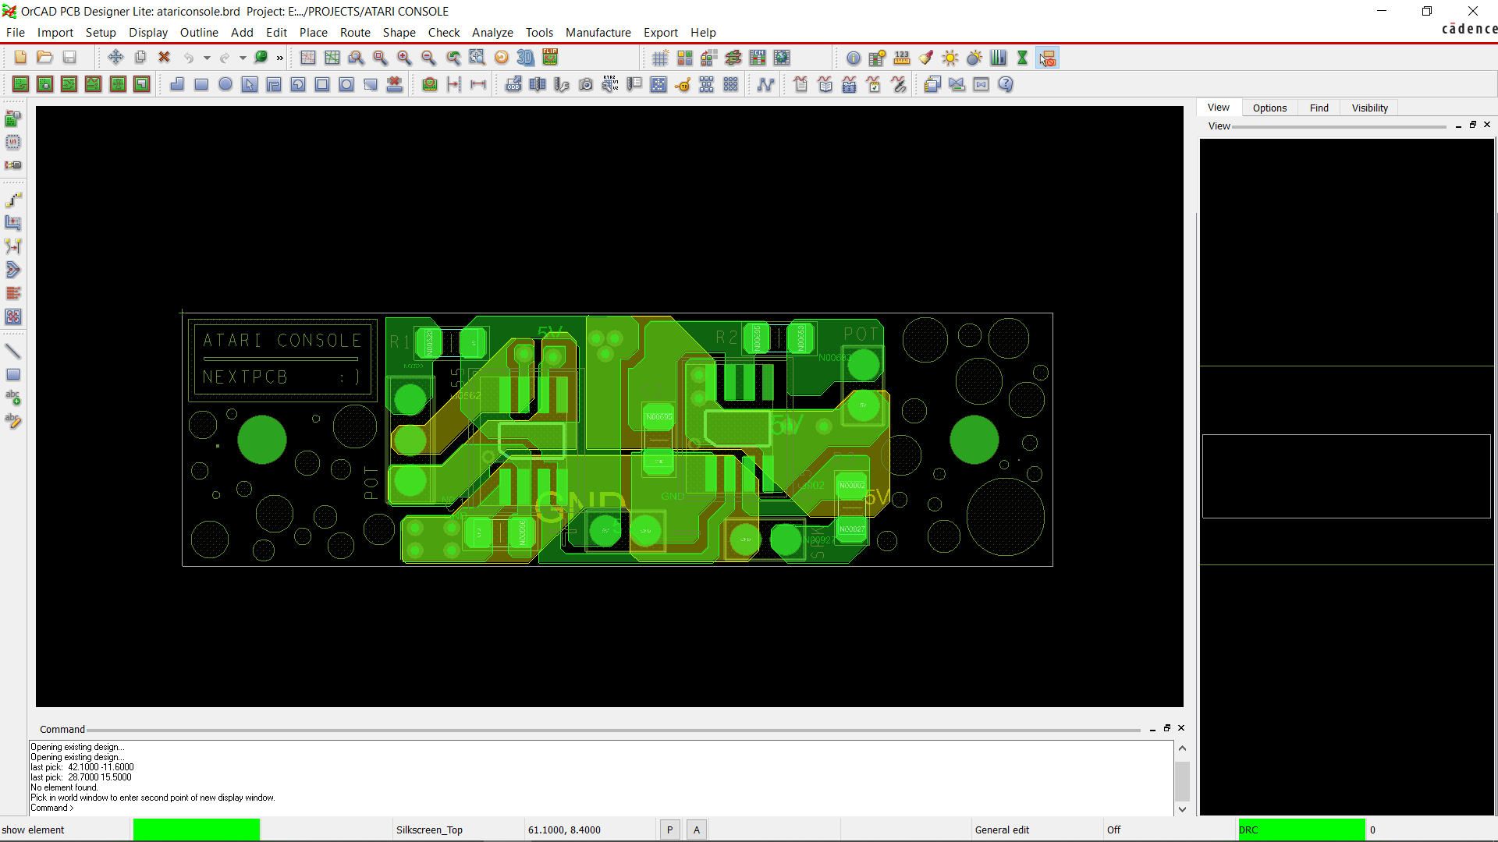Flip the design with the FLIP icon
This screenshot has height=842, width=1498.
point(550,58)
